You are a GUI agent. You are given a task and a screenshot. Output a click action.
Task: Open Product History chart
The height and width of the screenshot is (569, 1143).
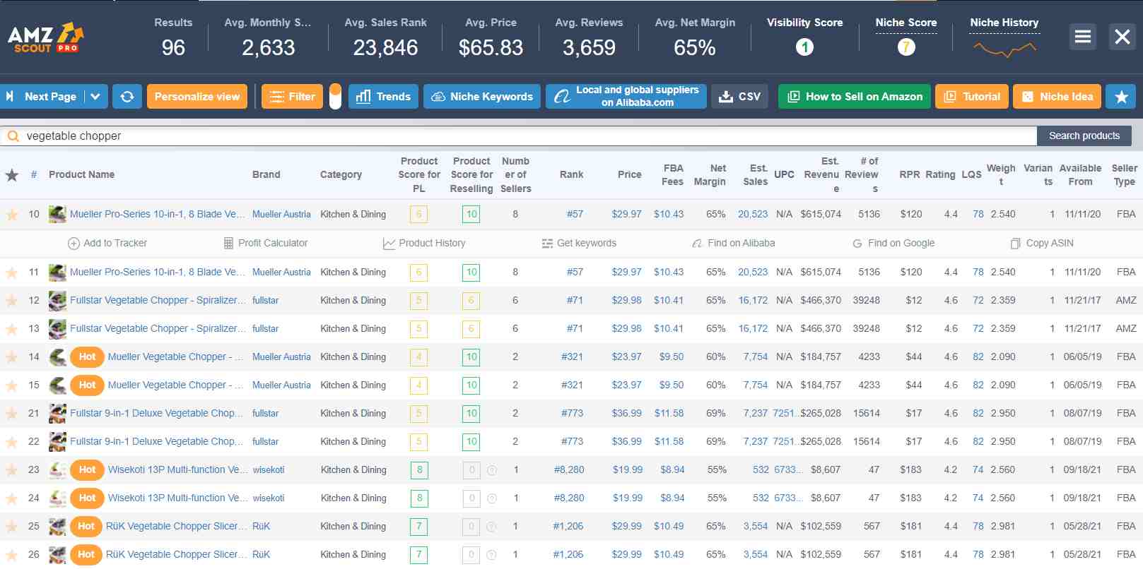[424, 243]
